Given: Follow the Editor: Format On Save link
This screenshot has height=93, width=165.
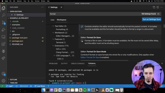Looking at the screenshot, I should [x=90, y=57].
